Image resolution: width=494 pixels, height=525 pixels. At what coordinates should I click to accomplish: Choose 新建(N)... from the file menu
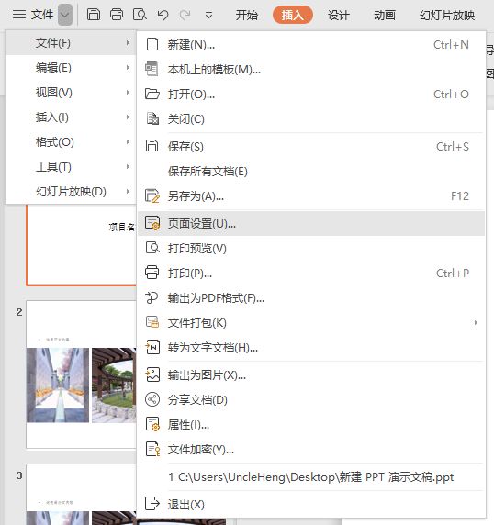pyautogui.click(x=311, y=44)
